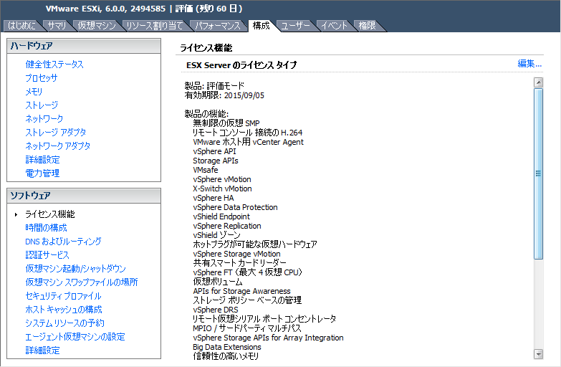Viewport: 561px width, 367px height.
Task: Open the パフォーマンス tab
Action: pos(219,26)
